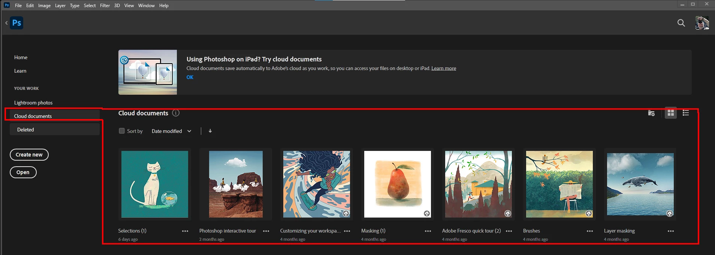Viewport: 715px width, 255px height.
Task: Open the Adobe Fresco quick tour thumbnail
Action: pyautogui.click(x=479, y=184)
